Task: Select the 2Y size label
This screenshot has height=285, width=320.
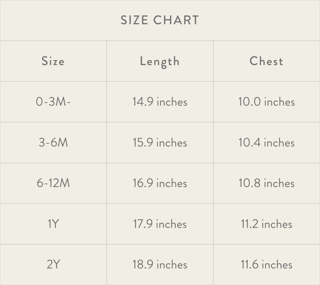Action: (53, 265)
